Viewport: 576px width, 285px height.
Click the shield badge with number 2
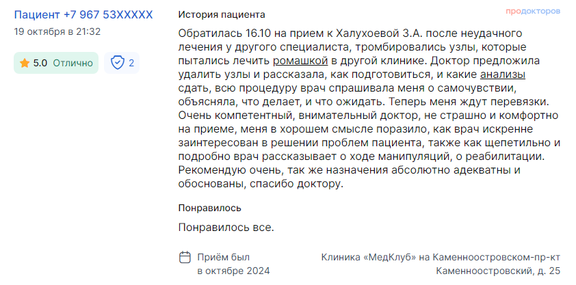click(x=122, y=63)
